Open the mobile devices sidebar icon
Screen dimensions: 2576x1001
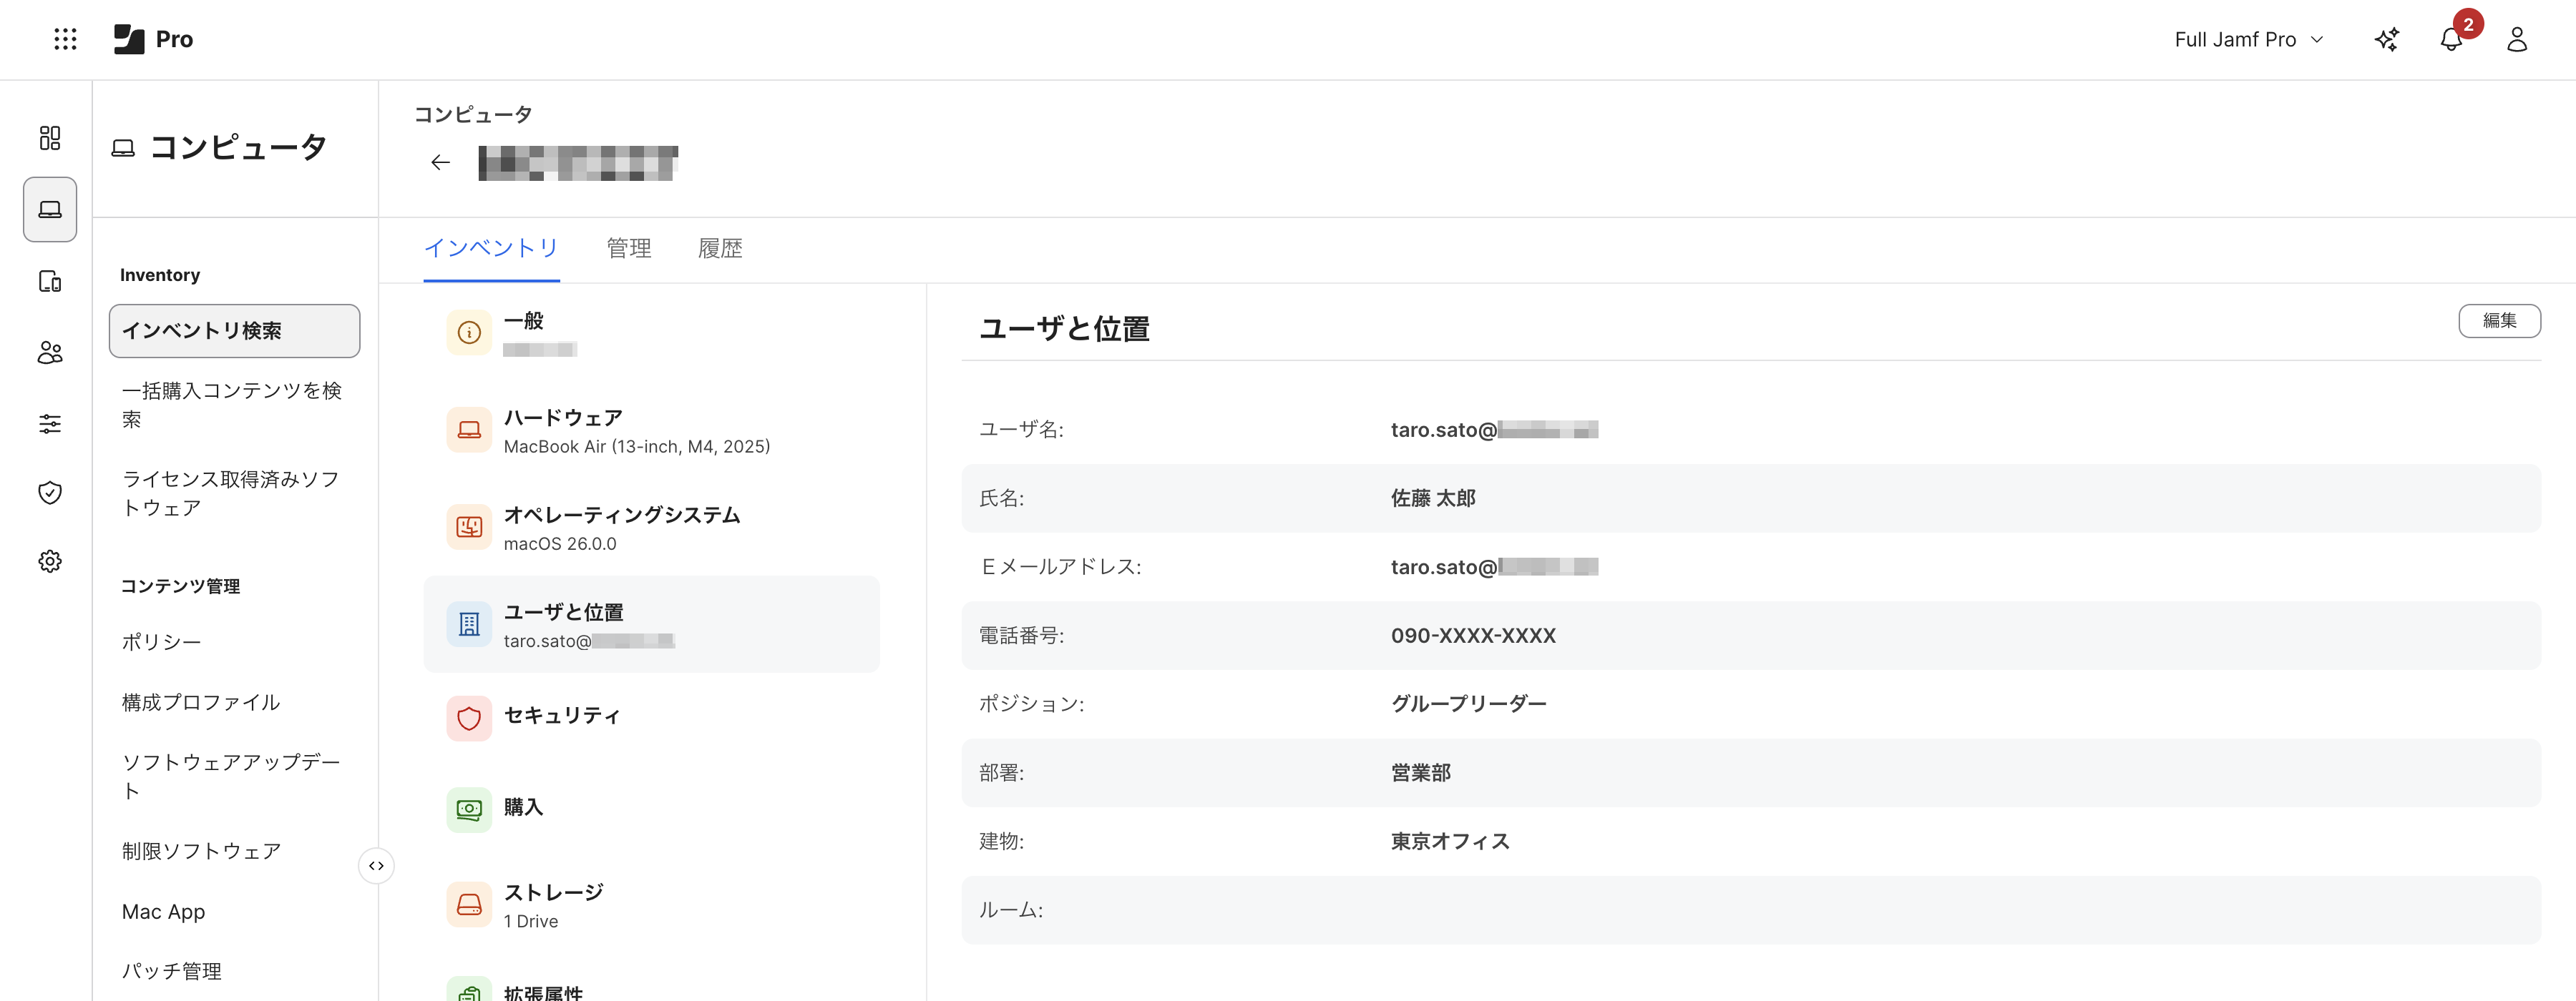click(x=50, y=282)
